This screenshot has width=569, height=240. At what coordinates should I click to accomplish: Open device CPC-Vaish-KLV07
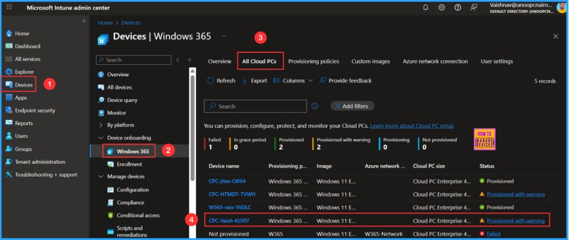click(229, 220)
